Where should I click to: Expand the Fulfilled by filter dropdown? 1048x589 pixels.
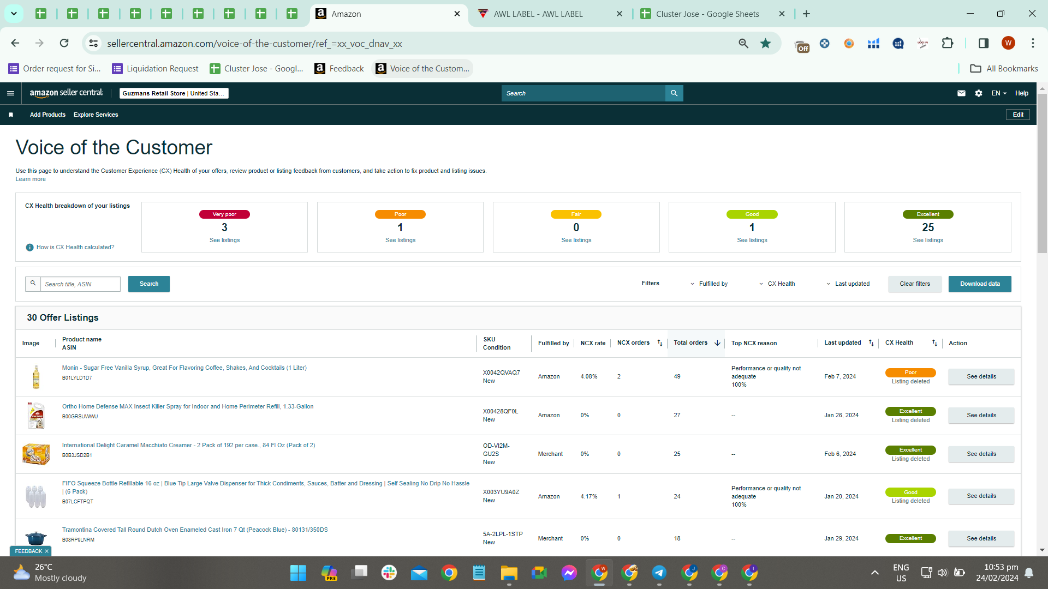click(708, 284)
